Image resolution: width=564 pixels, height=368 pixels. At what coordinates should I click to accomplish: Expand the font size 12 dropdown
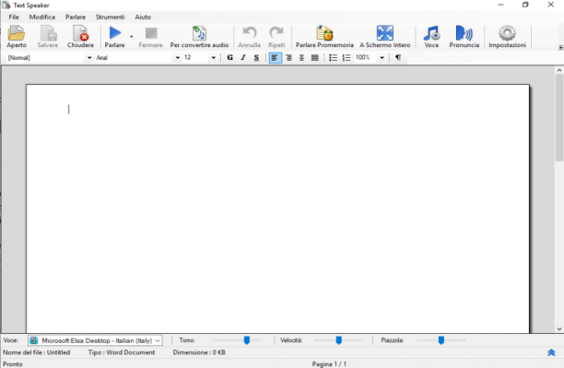(x=213, y=57)
